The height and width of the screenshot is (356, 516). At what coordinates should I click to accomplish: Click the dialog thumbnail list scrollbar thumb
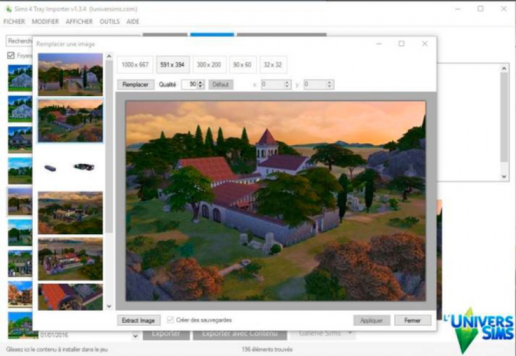[x=109, y=146]
